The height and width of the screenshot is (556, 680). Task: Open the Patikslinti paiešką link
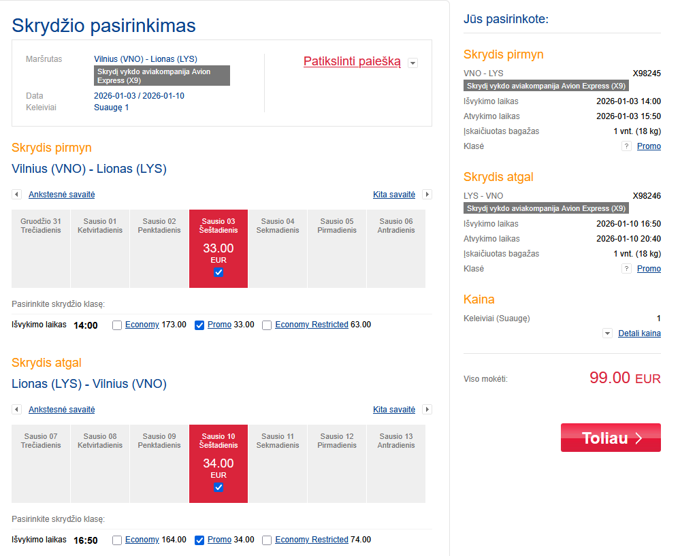click(x=352, y=61)
